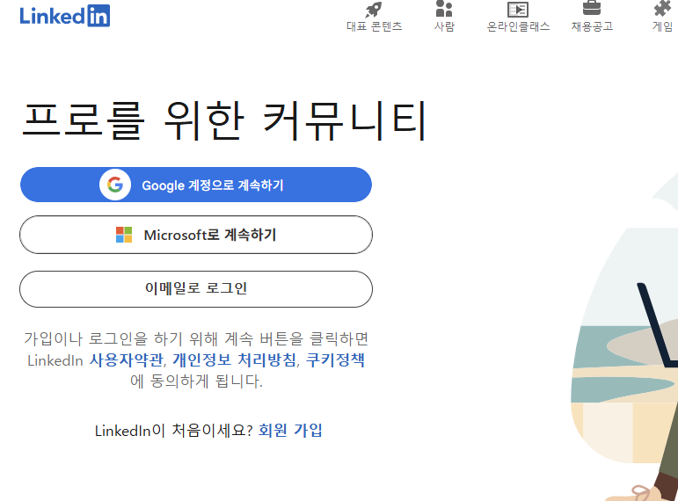Go to 대표 콘텐츠 menu label
Viewport: 678px width, 501px height.
[x=375, y=26]
